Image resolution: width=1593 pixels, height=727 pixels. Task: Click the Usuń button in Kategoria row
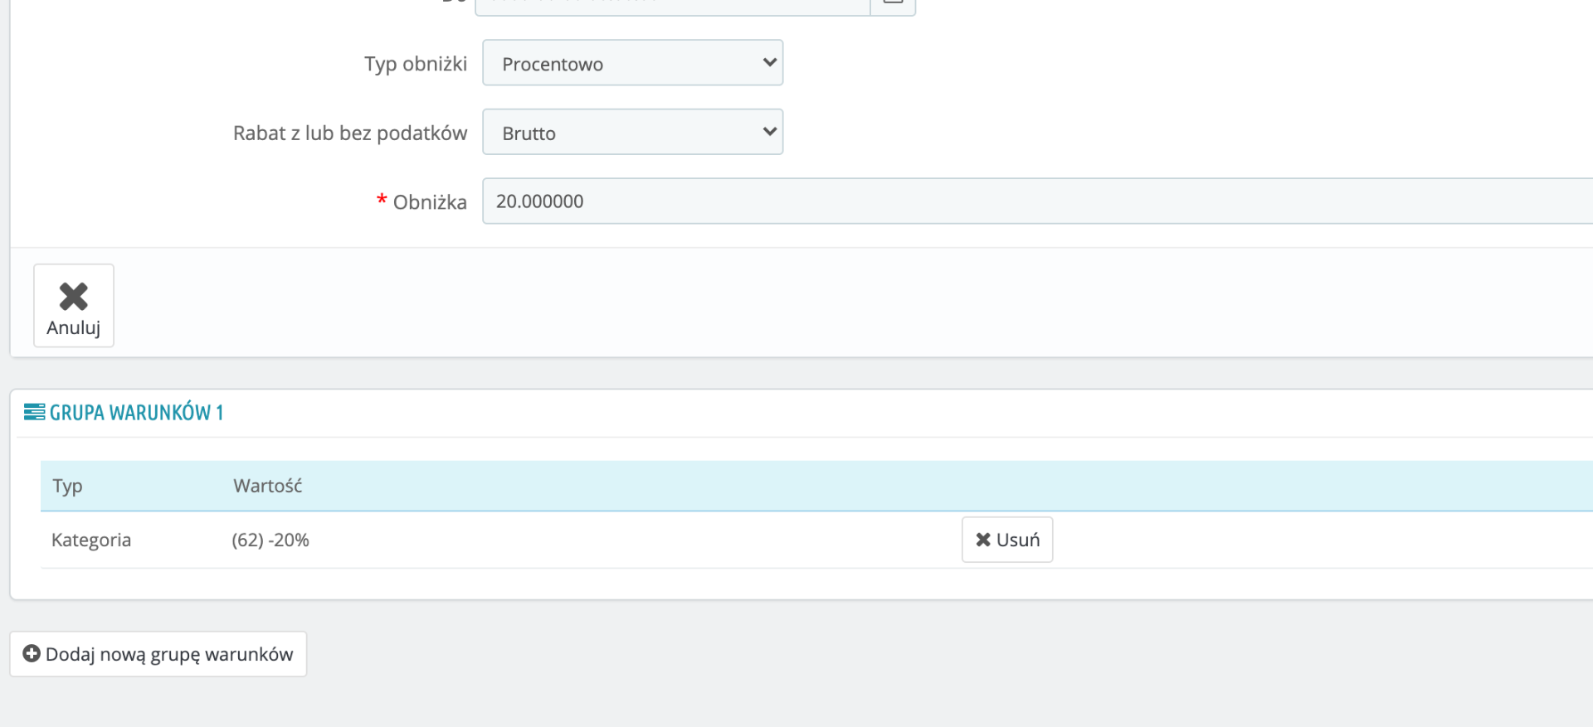pos(1007,540)
